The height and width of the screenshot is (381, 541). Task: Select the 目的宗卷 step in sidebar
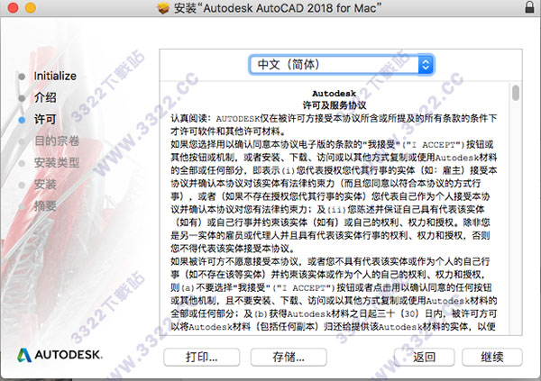[57, 141]
